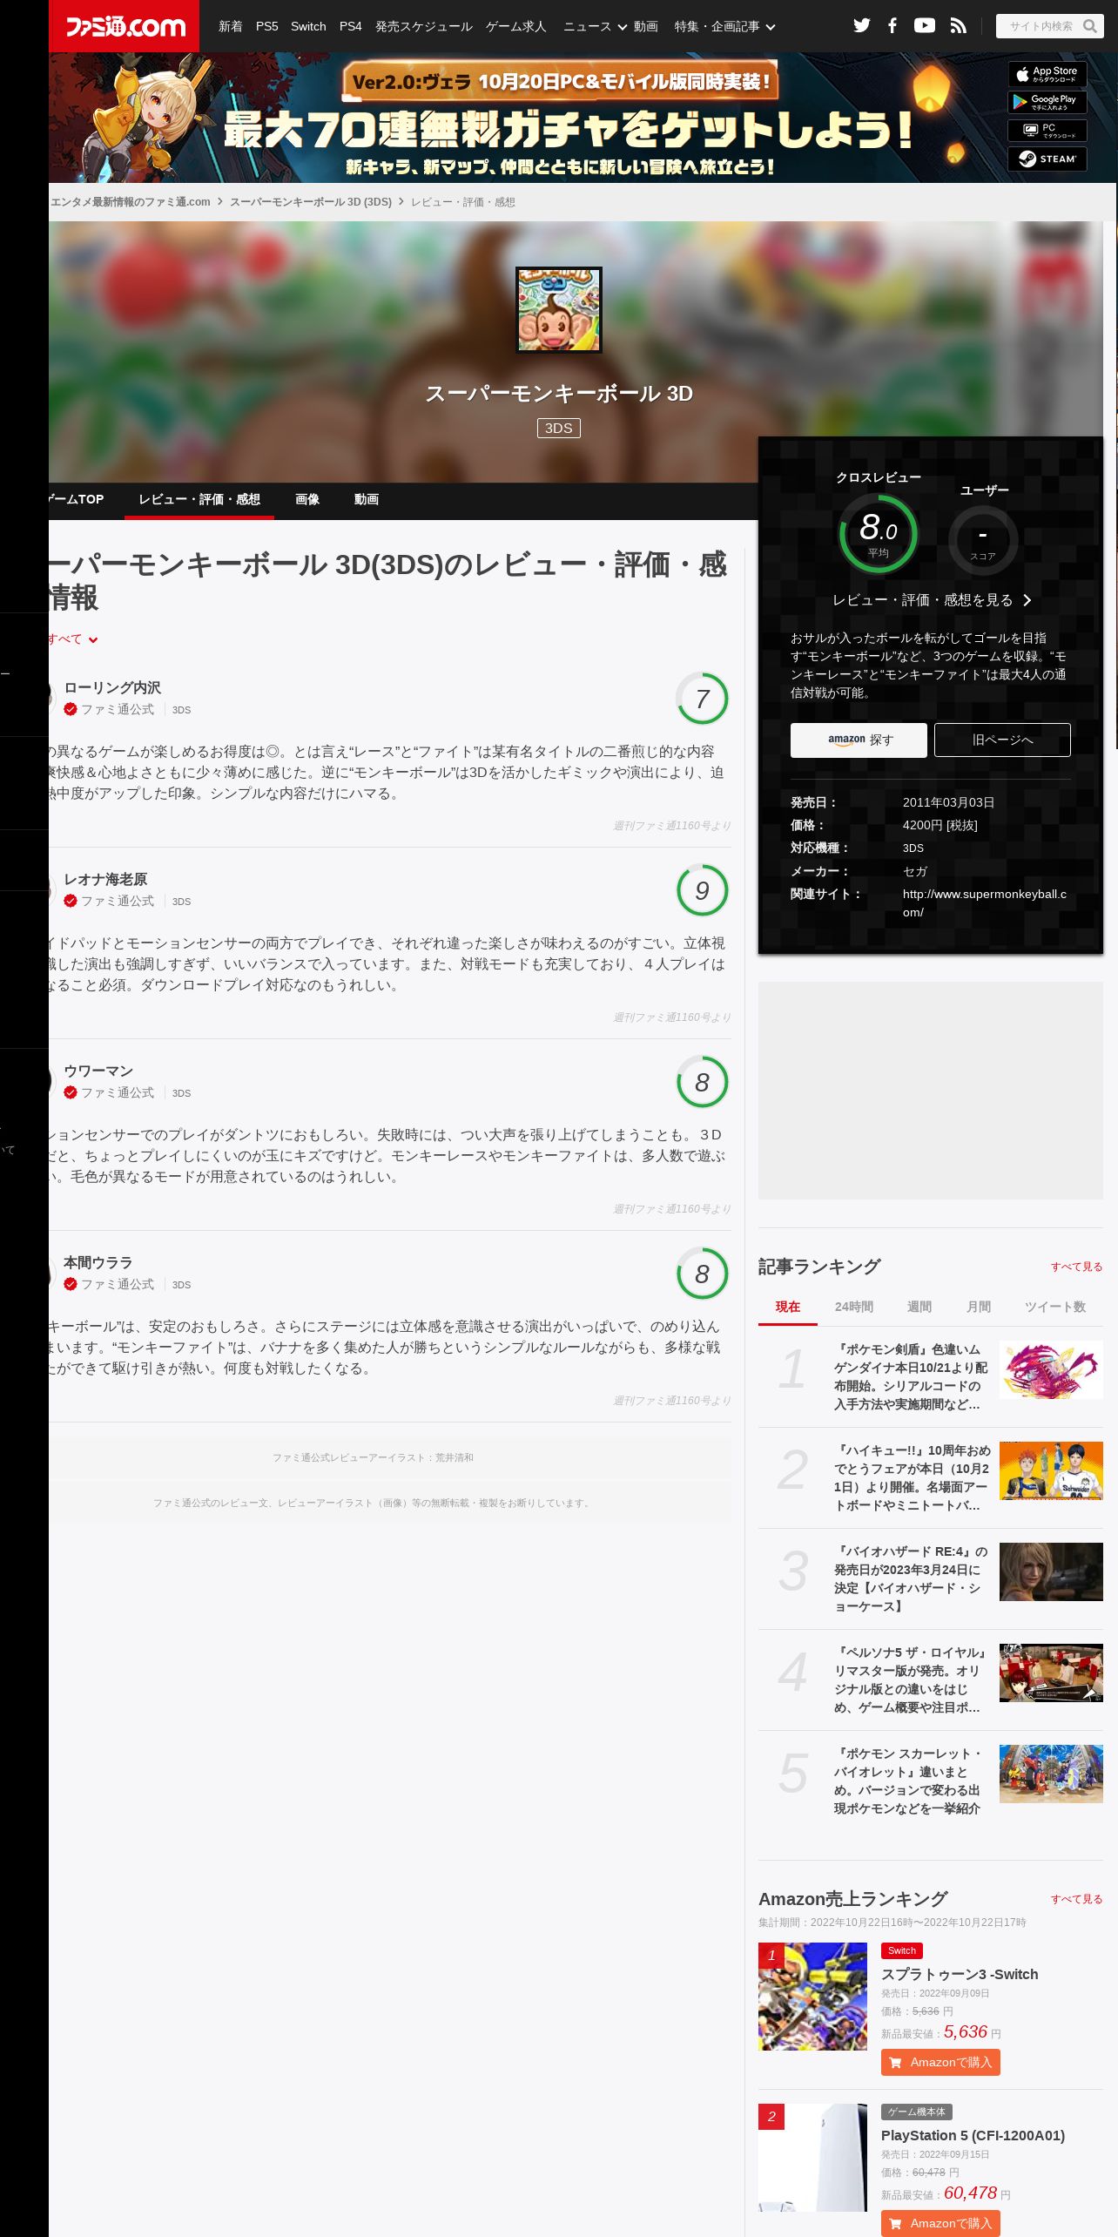Click すべて見る beside Amazon売上ランキング
Viewport: 1118px width, 2237px height.
point(1077,1899)
